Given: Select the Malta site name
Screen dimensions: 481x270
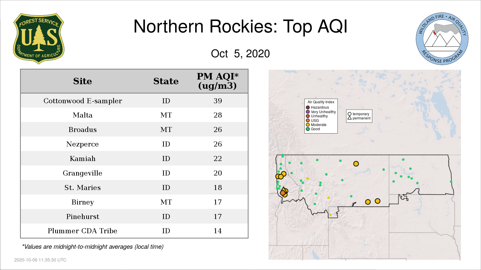Looking at the screenshot, I should [83, 115].
